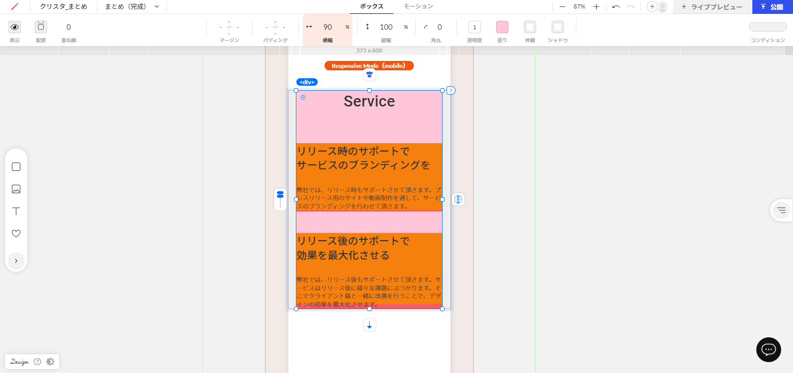Click the 角丸 corner radius value

point(440,27)
